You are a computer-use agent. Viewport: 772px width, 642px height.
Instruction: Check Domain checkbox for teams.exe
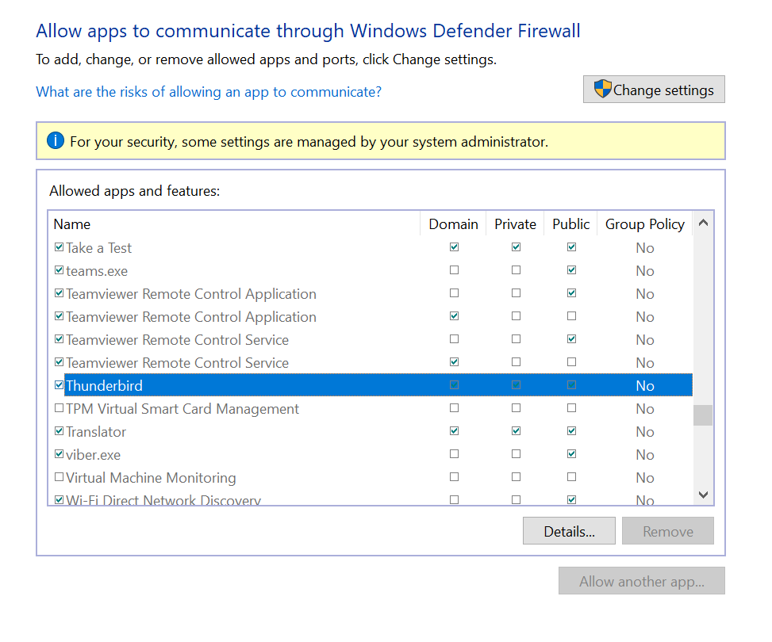point(454,270)
